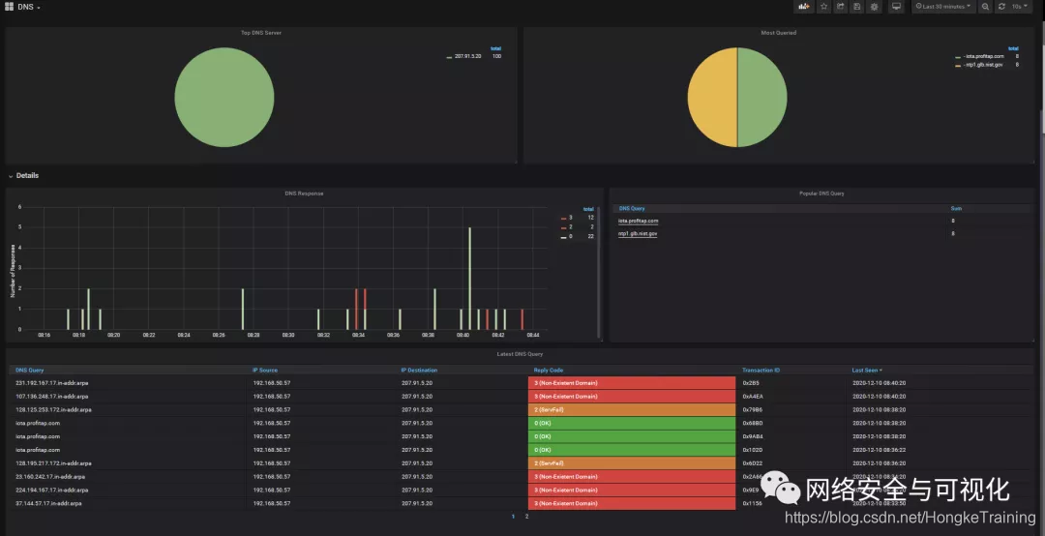
Task: Click the tallest bar in DNS Response chart
Action: [x=470, y=279]
